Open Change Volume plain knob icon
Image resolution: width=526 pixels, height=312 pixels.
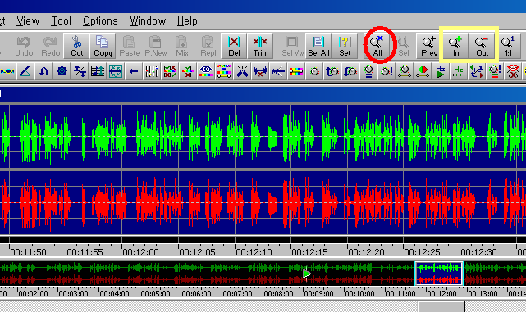(314, 71)
